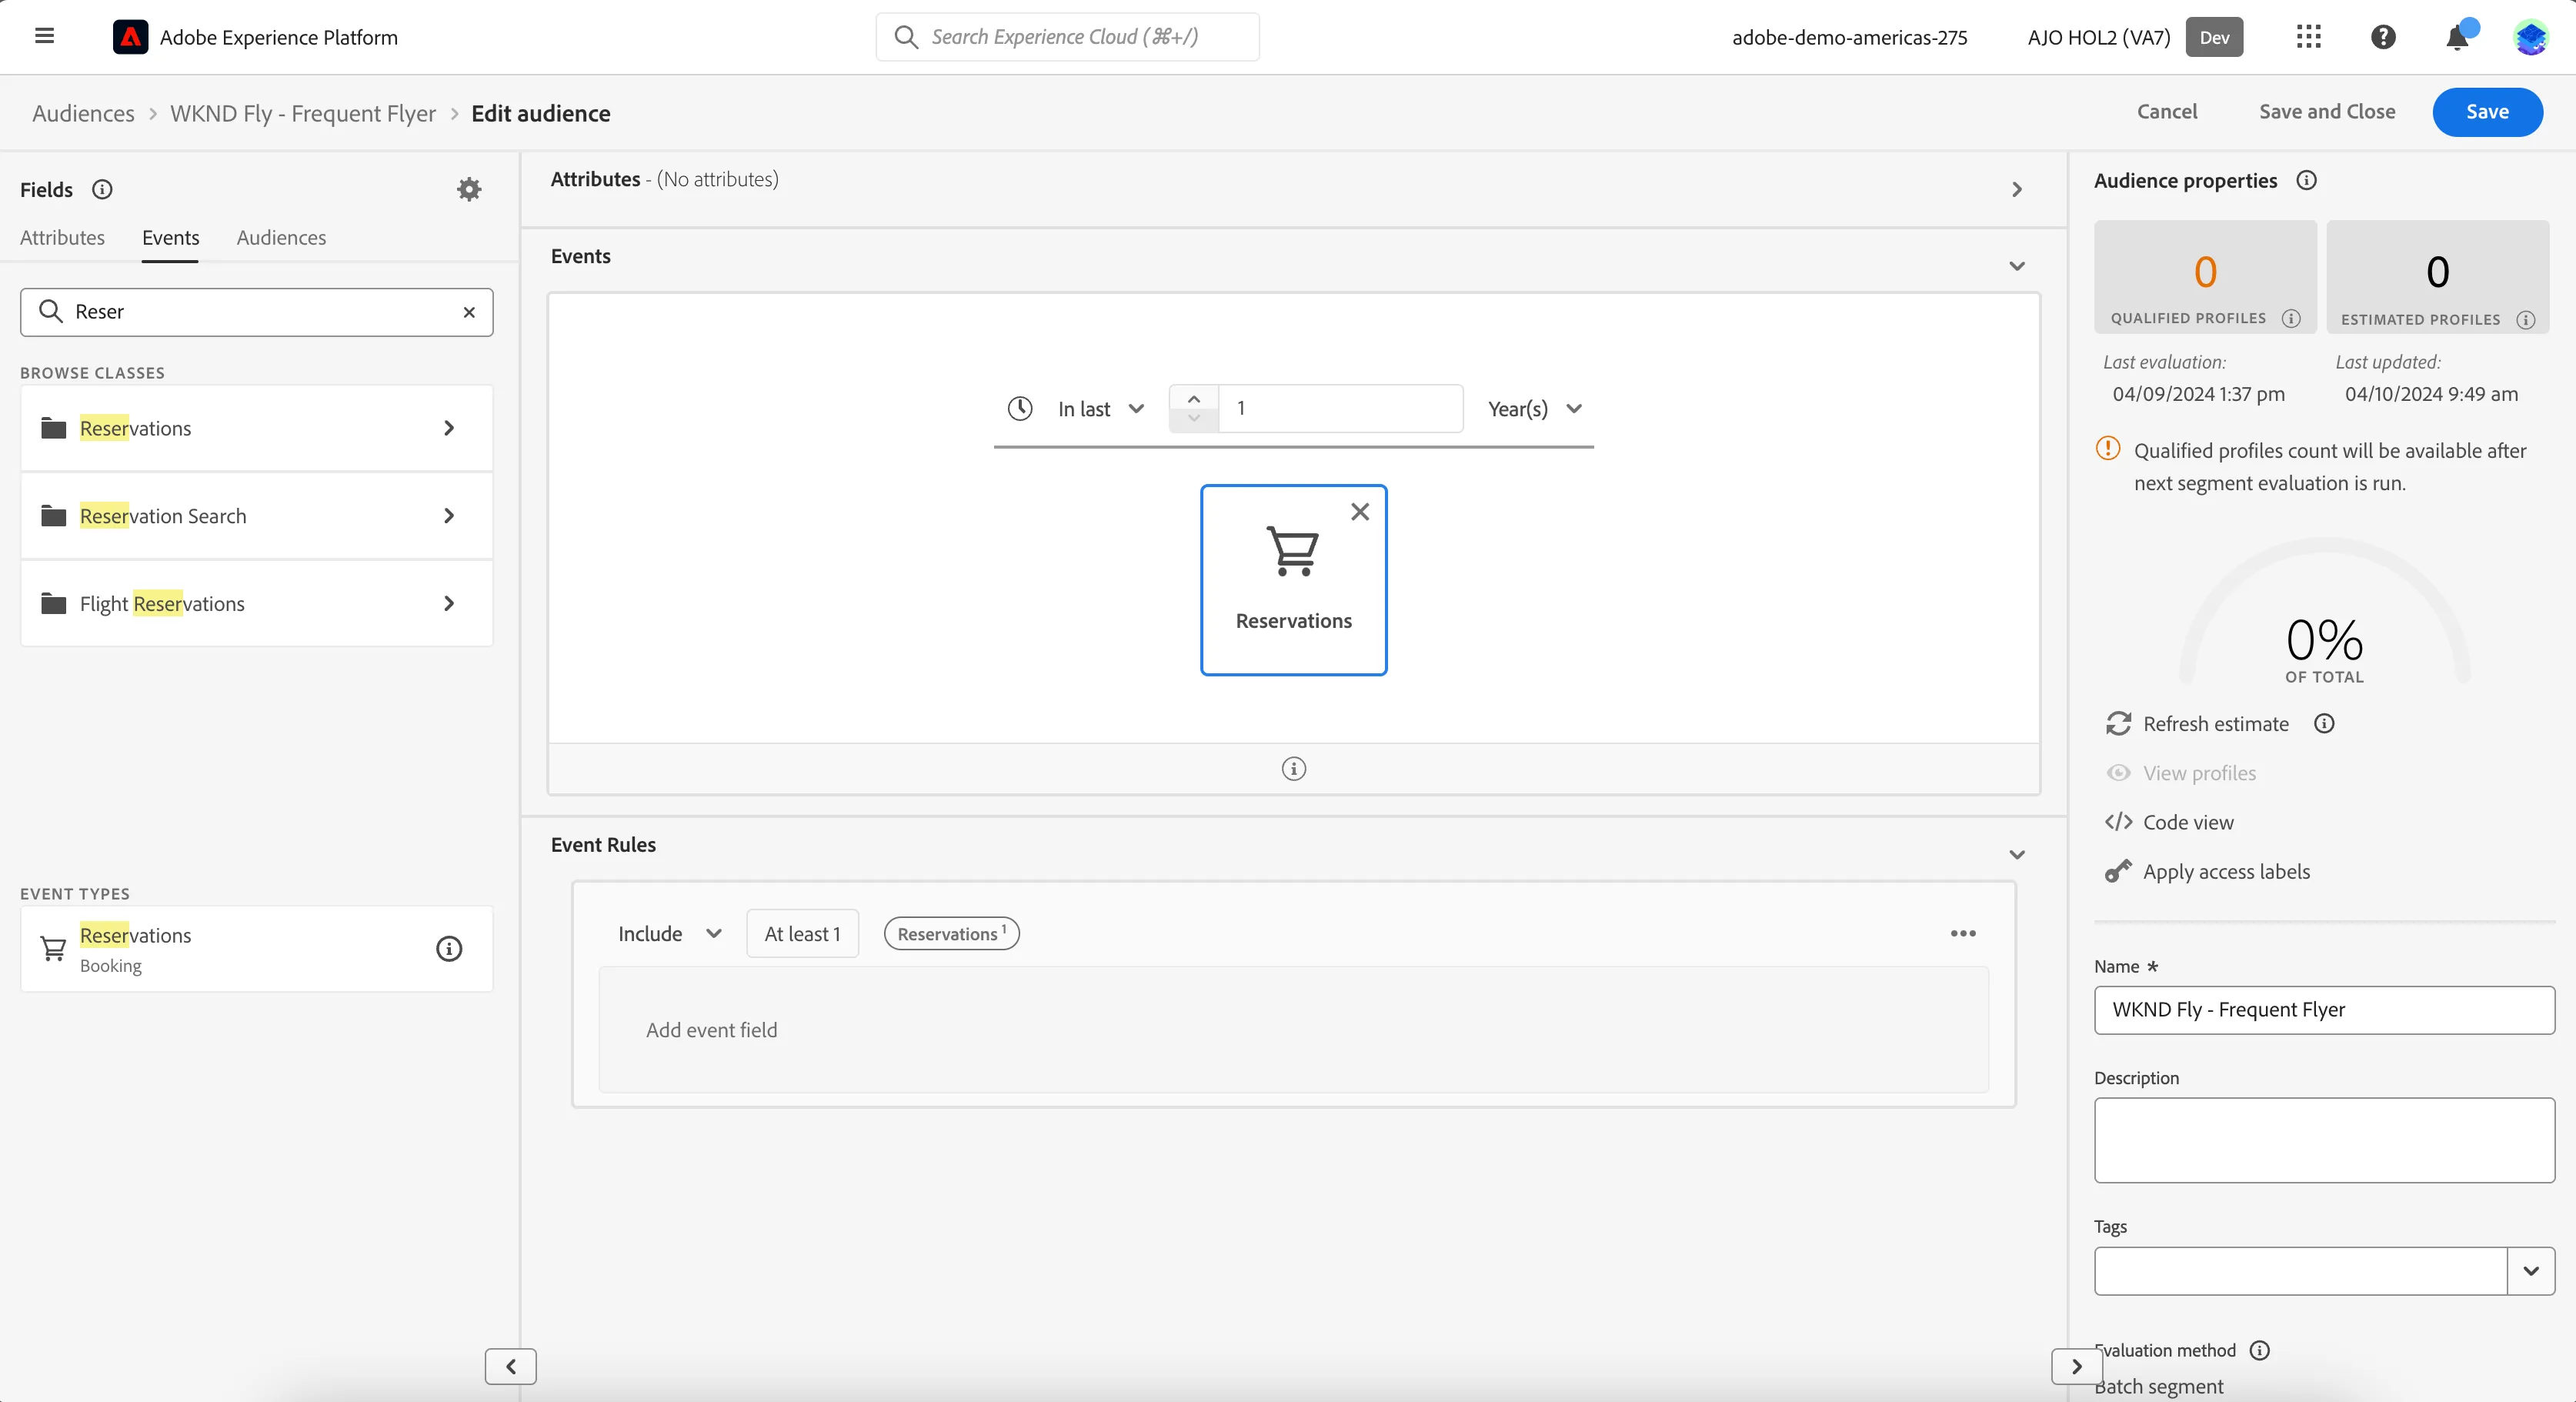The image size is (2576, 1402).
Task: Click Refresh estimate
Action: click(x=2197, y=723)
